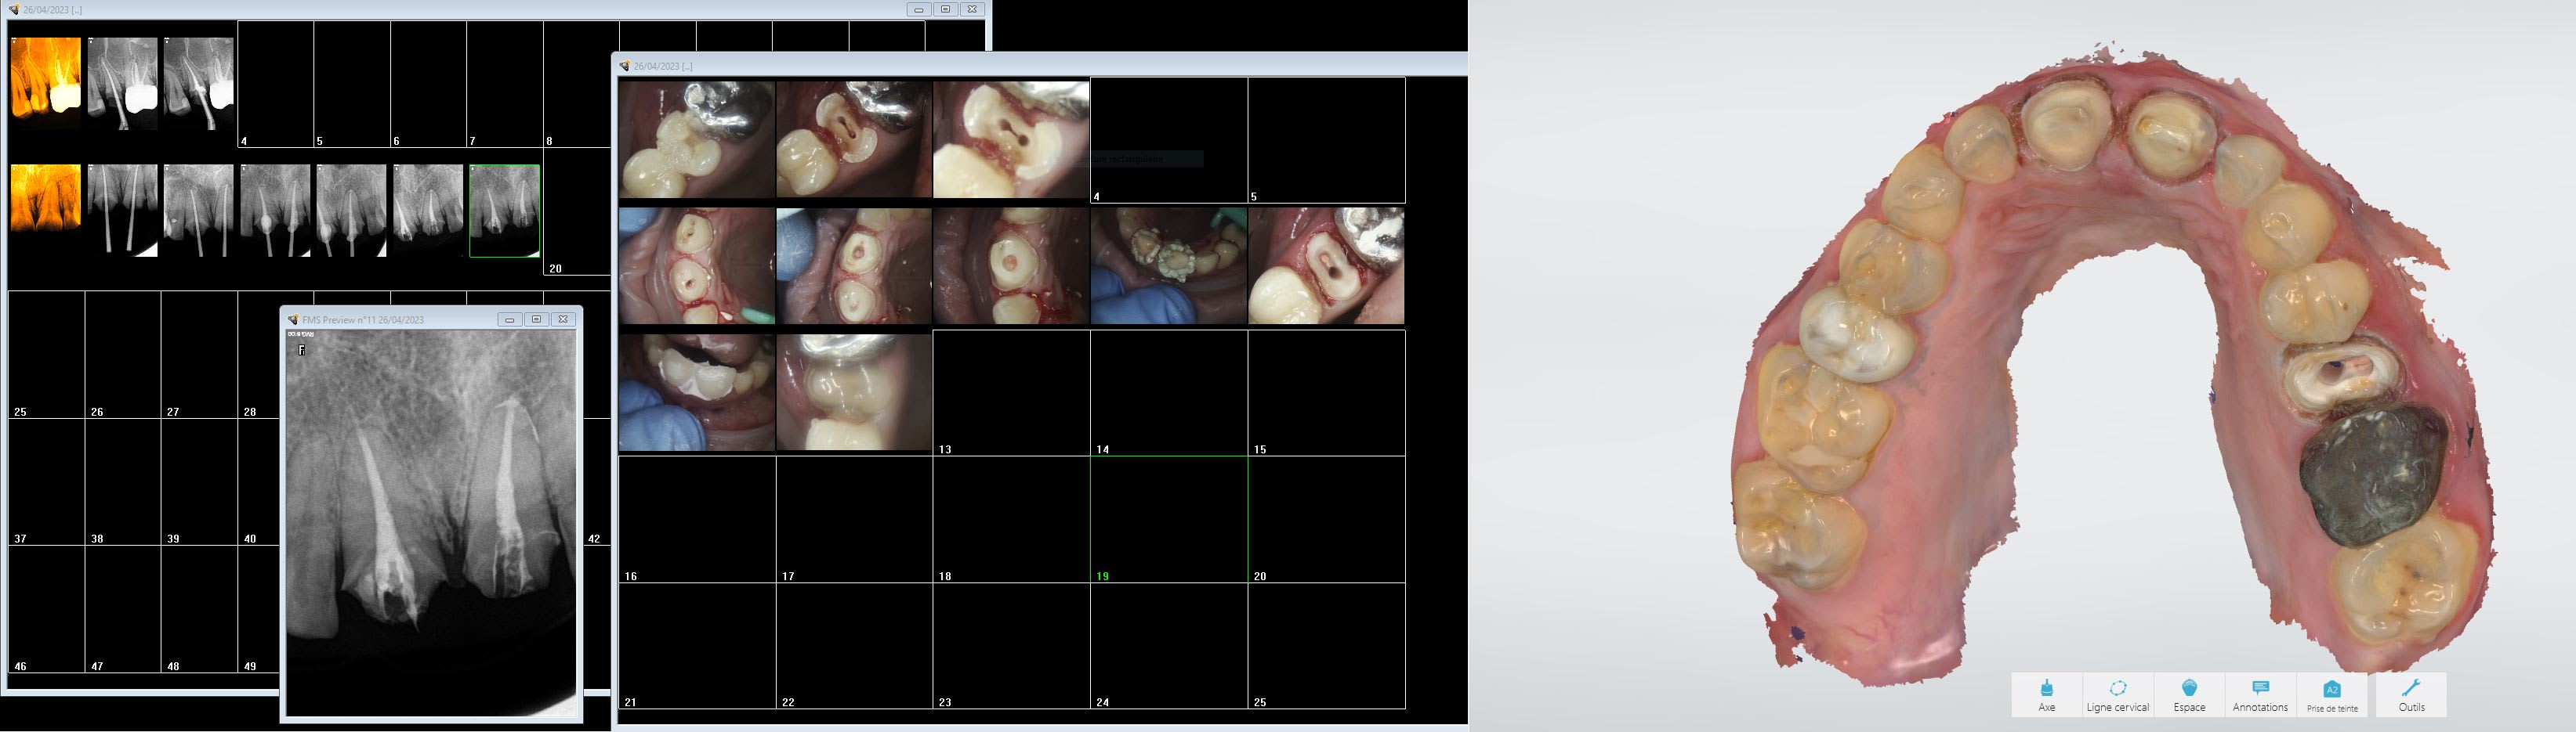Select the green-highlighted X-ray thumbnail

click(504, 211)
